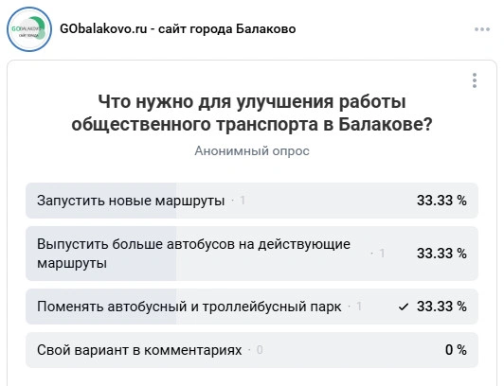Screen dimensions: 504x386
Task: Click the 0 % result value
Action: tap(456, 350)
